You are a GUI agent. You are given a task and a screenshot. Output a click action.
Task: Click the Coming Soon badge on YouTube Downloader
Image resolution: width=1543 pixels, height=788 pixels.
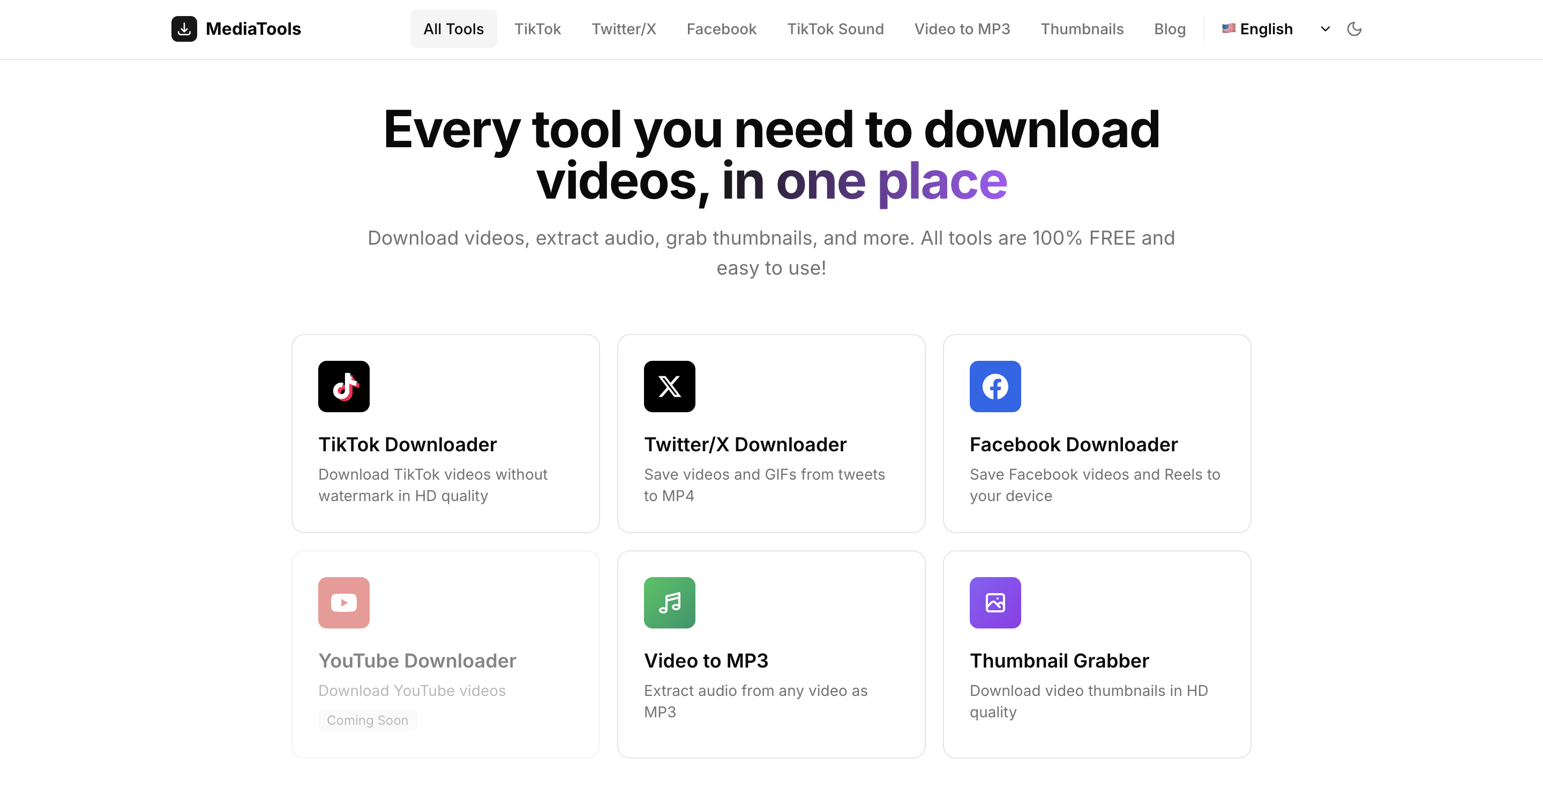coord(367,720)
